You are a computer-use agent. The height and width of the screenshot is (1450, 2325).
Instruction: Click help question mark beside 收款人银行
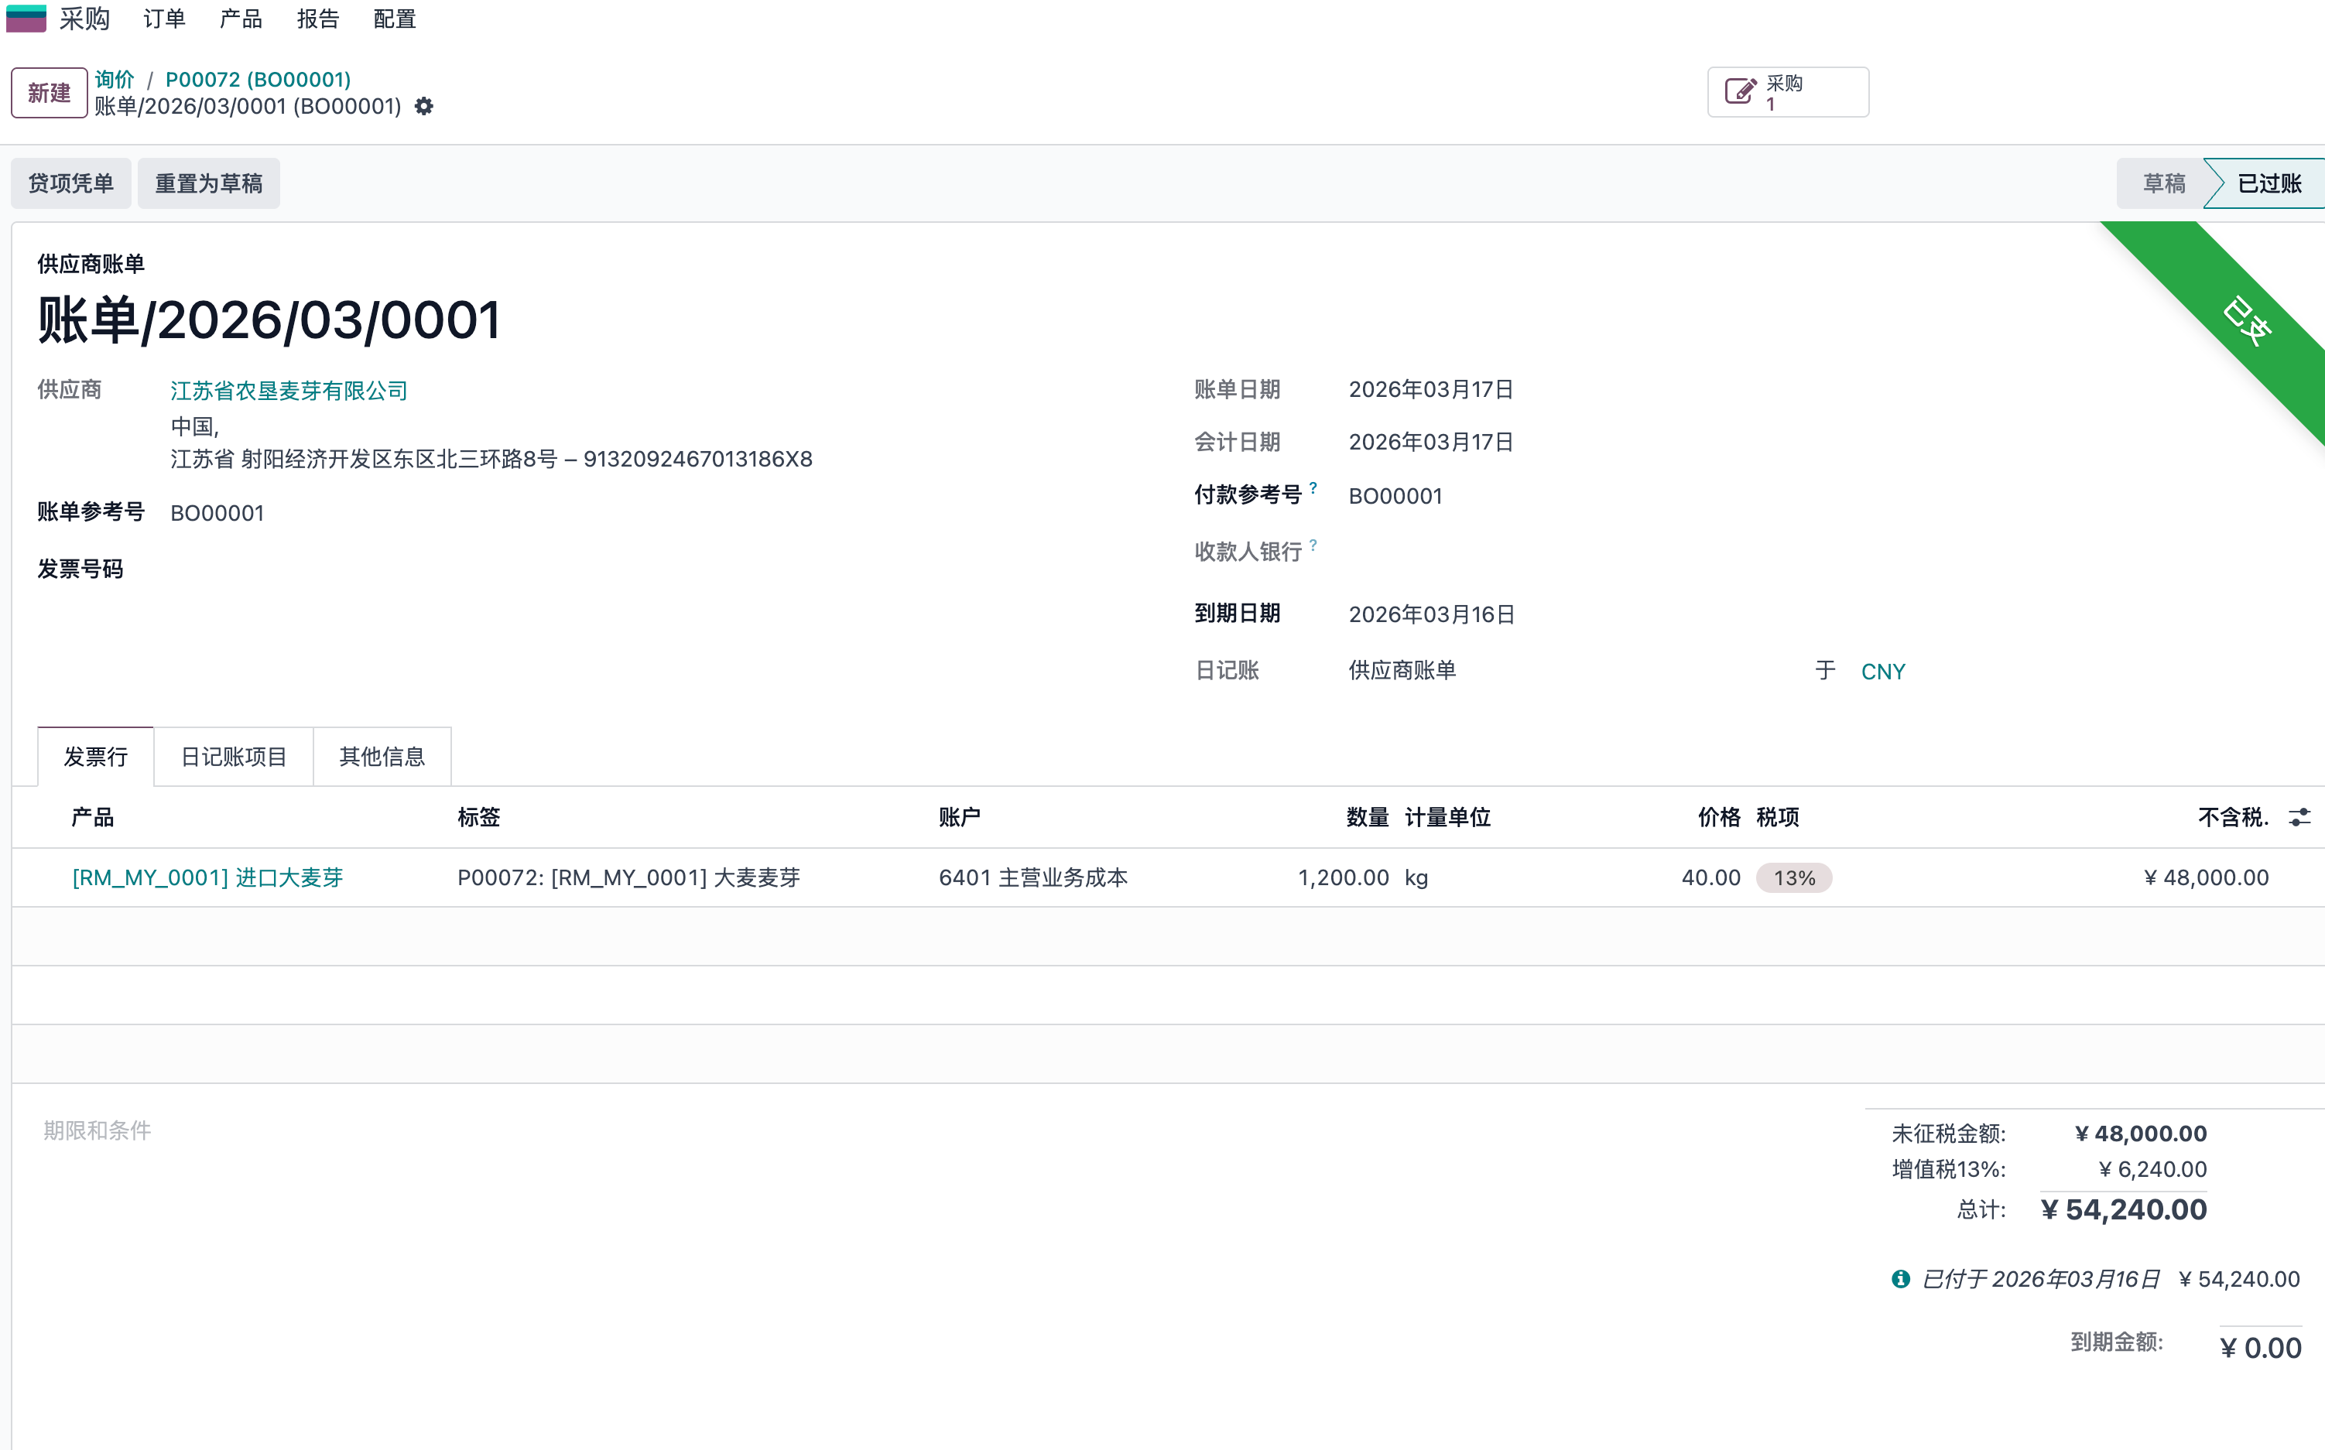point(1313,545)
